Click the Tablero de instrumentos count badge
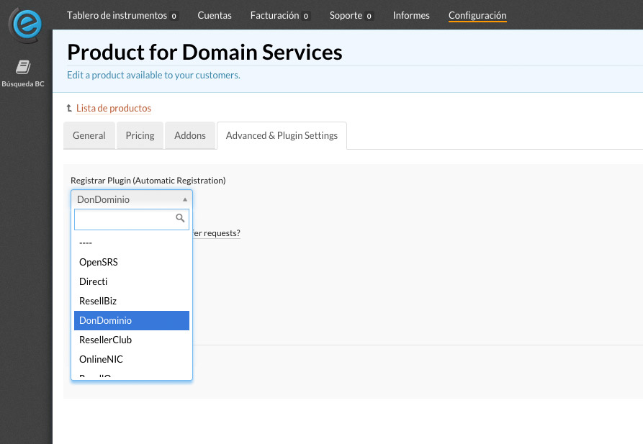The height and width of the screenshot is (444, 643). tap(174, 16)
